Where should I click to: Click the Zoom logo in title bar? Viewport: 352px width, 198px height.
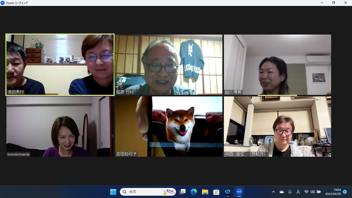pos(3,3)
